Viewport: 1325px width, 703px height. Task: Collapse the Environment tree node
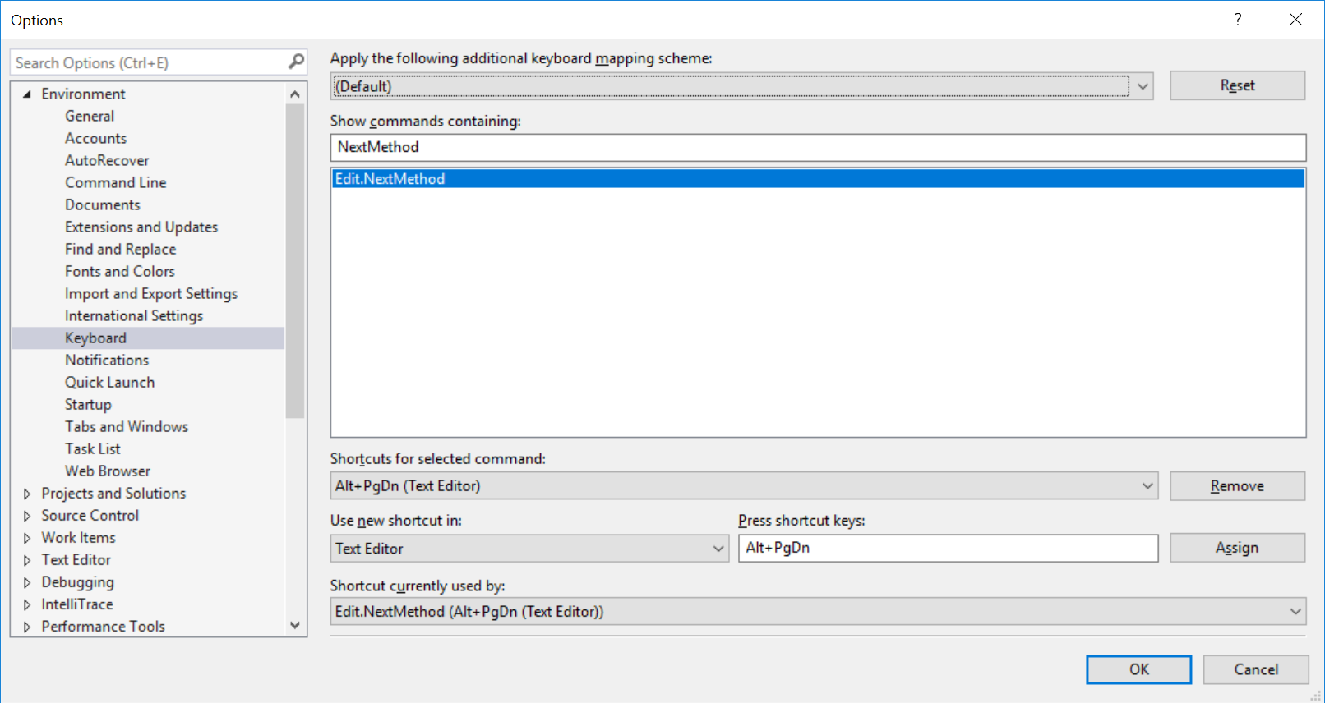point(27,94)
